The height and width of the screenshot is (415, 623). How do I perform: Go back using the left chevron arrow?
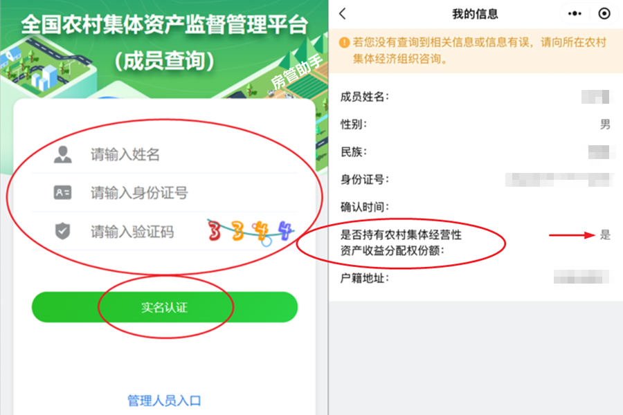pyautogui.click(x=343, y=14)
